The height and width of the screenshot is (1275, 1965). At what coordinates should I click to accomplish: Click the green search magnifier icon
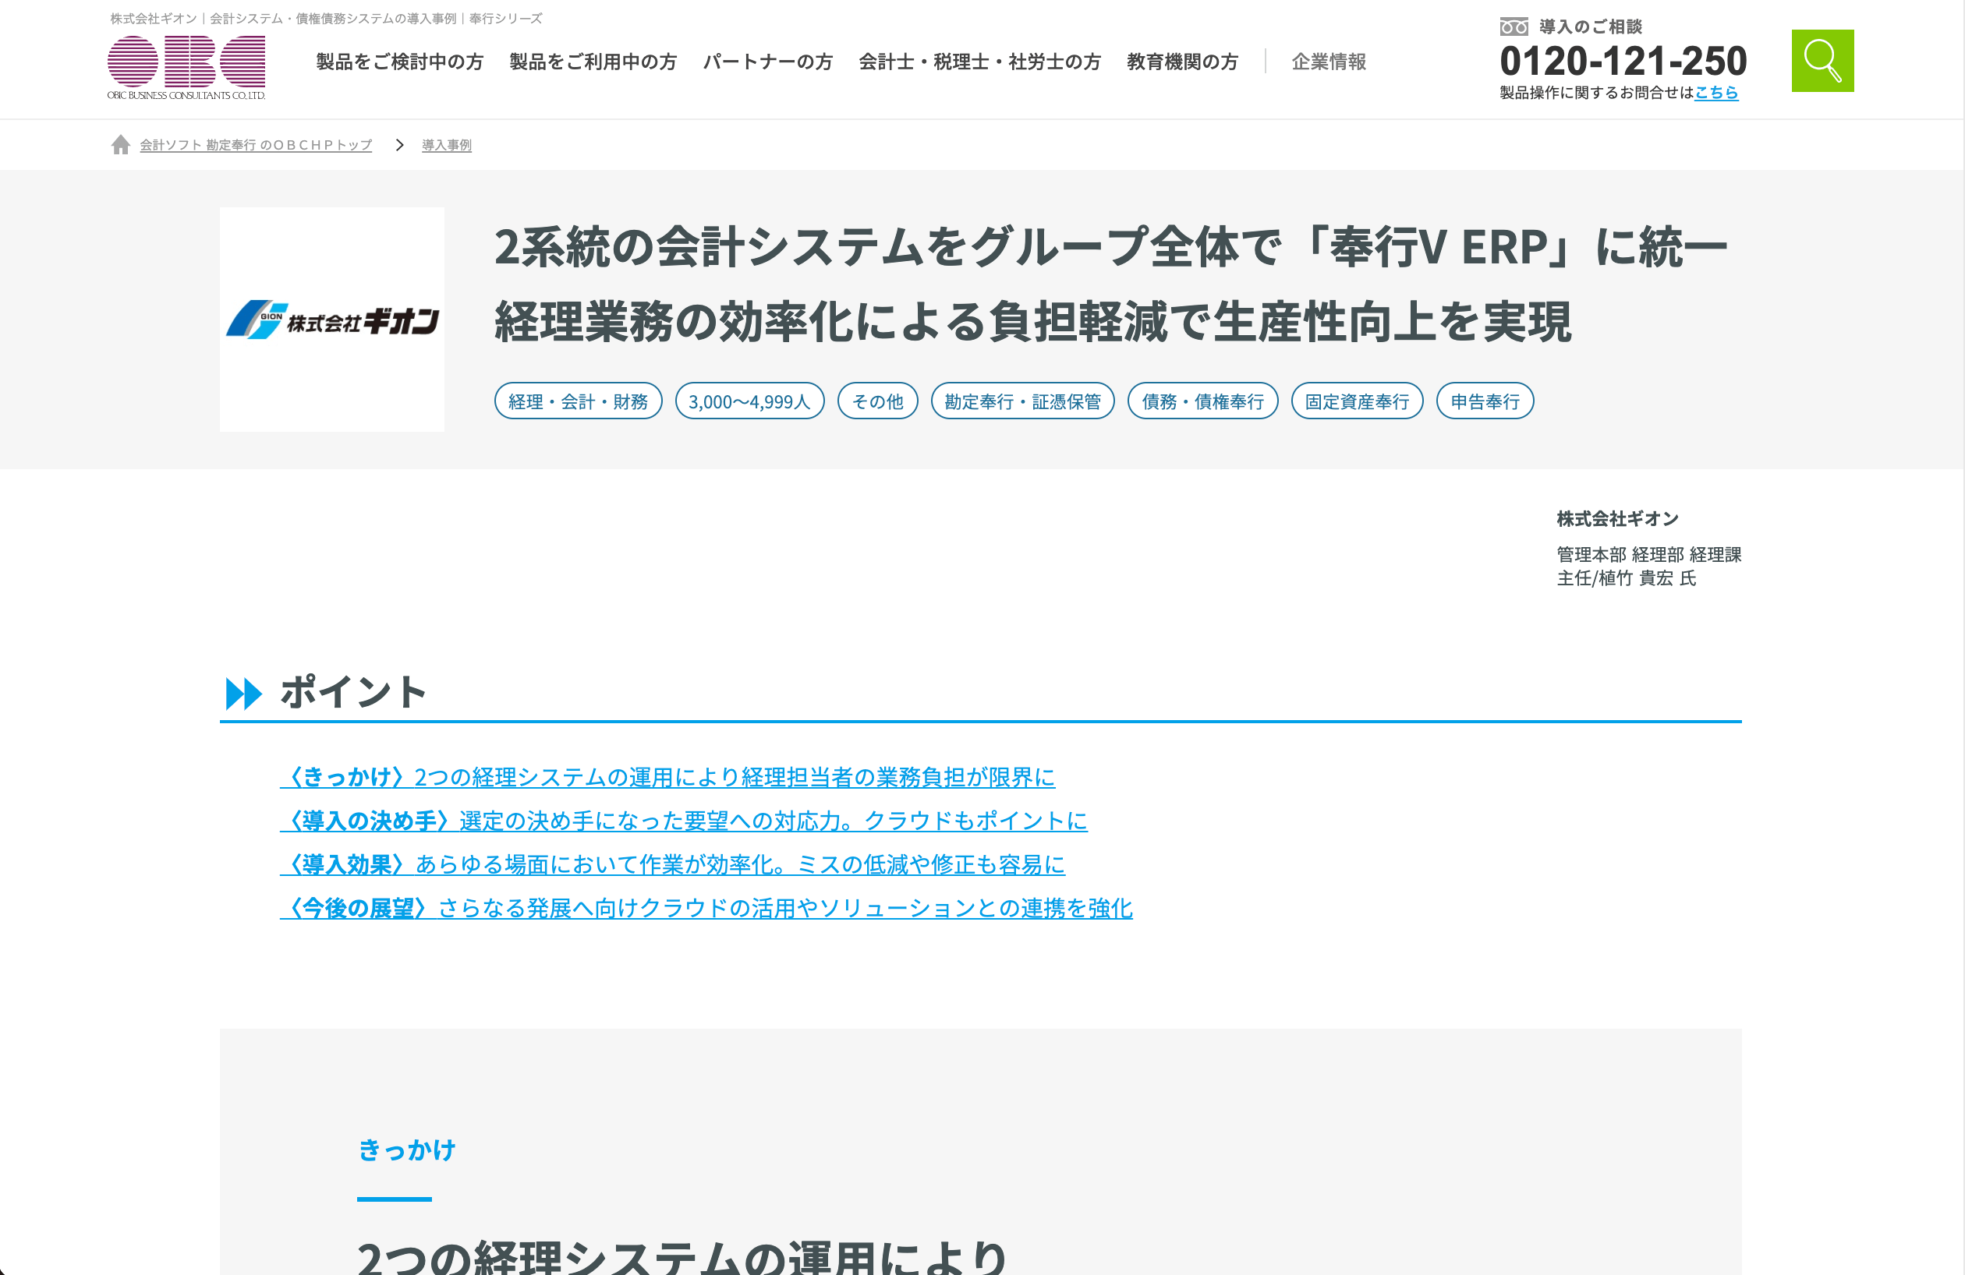tap(1822, 61)
